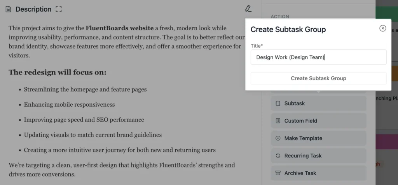Select the Subtask action
The image size is (398, 185).
click(319, 103)
